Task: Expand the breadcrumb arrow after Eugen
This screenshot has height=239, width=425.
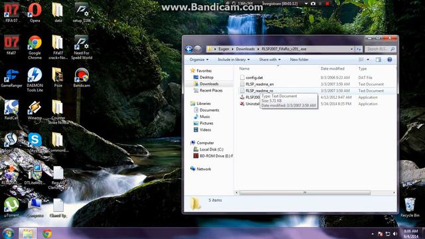Action: [x=232, y=49]
